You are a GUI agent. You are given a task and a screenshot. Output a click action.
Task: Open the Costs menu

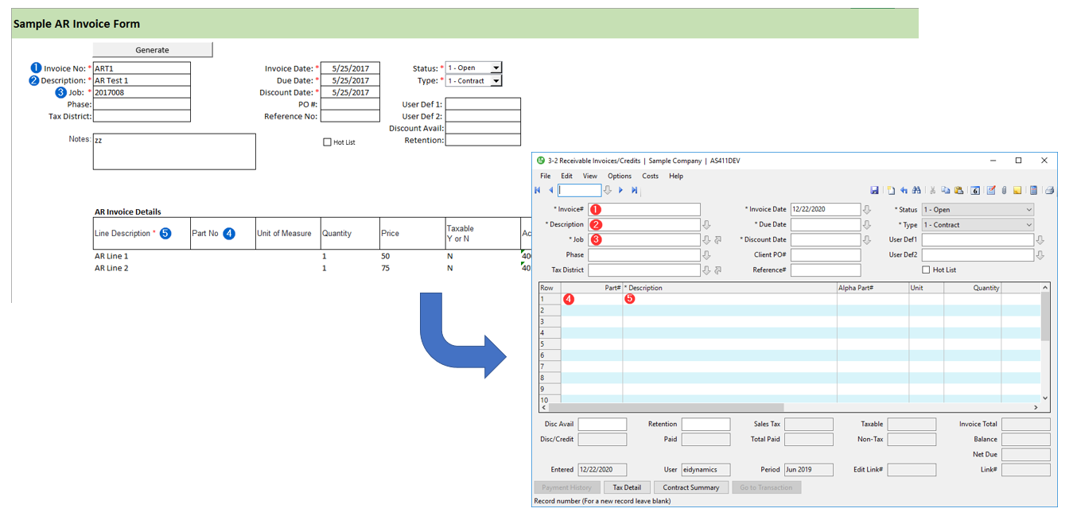pyautogui.click(x=650, y=176)
